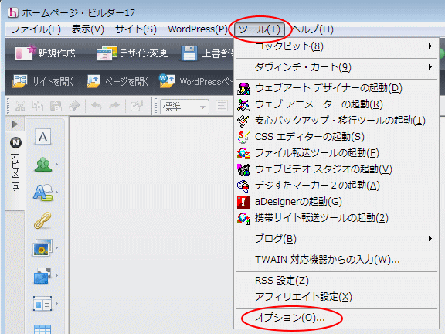
Task: Click the chain link insert icon
Action: (x=42, y=220)
